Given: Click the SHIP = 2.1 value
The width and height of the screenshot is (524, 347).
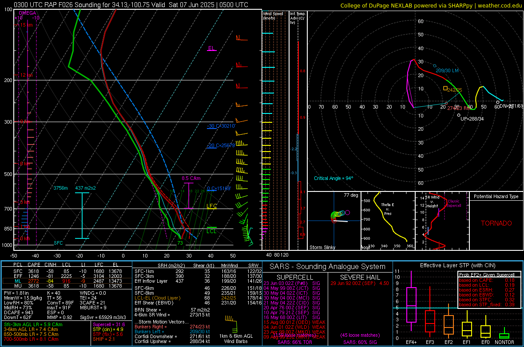Looking at the screenshot, I should click(x=104, y=339).
